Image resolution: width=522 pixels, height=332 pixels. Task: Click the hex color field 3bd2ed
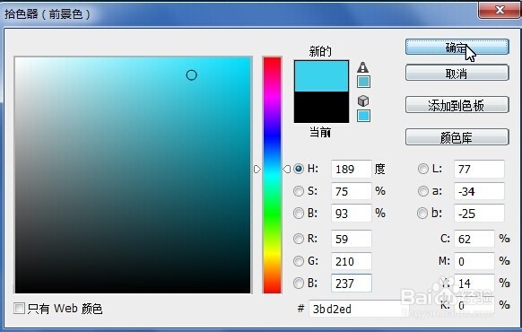click(358, 309)
